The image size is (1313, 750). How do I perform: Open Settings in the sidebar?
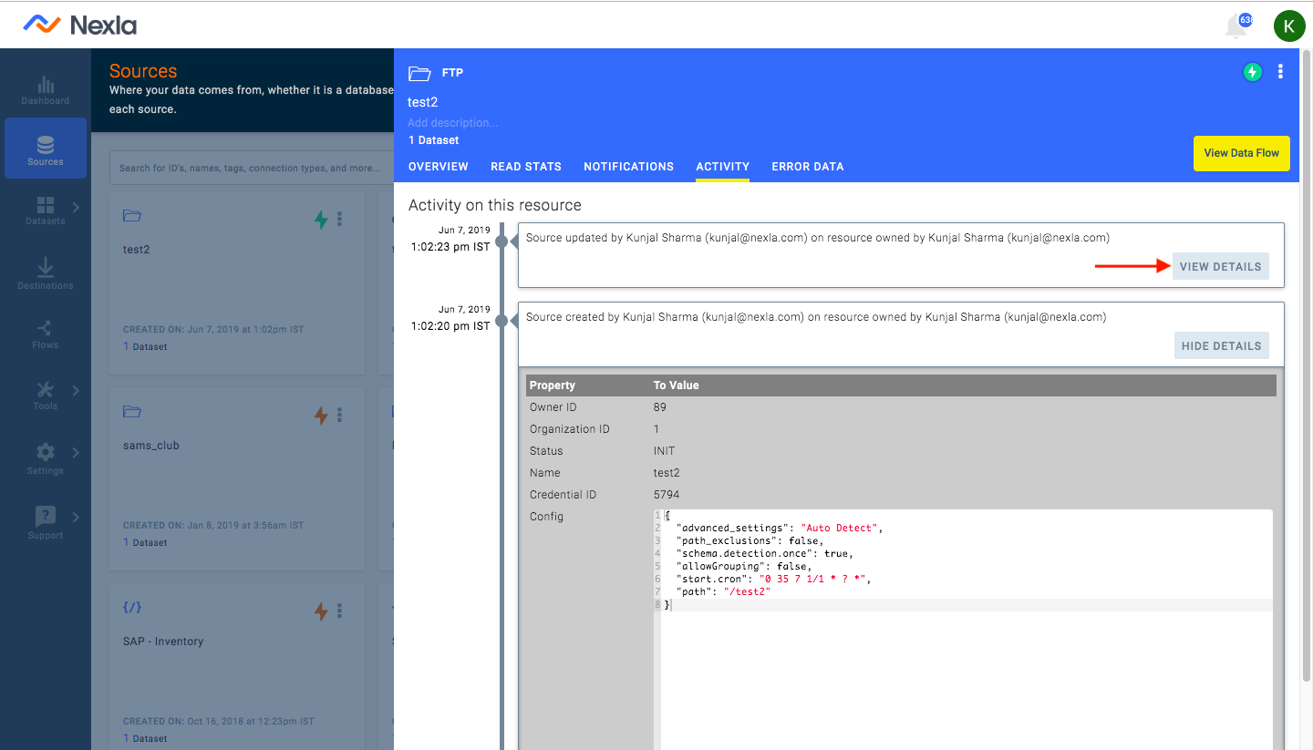click(46, 458)
